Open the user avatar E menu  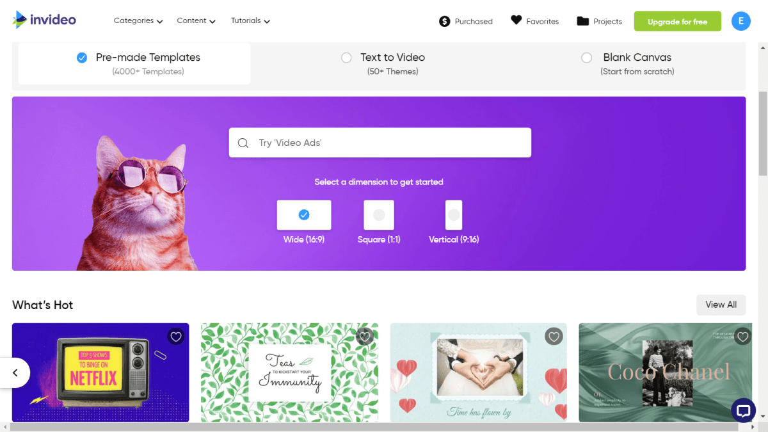tap(740, 21)
